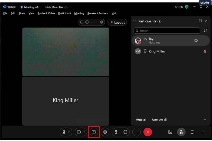
Task: Click the green connection quality indicator
Action: click(x=187, y=7)
